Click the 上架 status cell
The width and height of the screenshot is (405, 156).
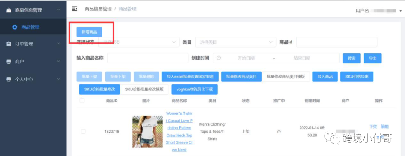(246, 132)
